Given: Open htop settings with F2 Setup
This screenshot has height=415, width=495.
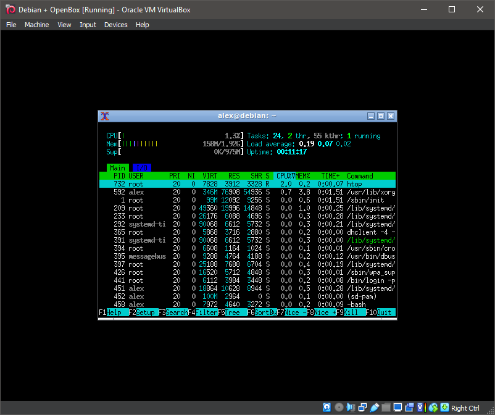Looking at the screenshot, I should click(x=140, y=312).
